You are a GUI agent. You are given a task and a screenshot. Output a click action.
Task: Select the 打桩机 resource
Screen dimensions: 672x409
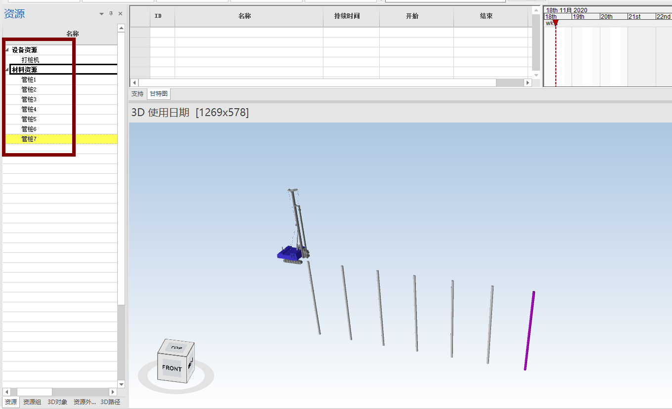point(30,60)
